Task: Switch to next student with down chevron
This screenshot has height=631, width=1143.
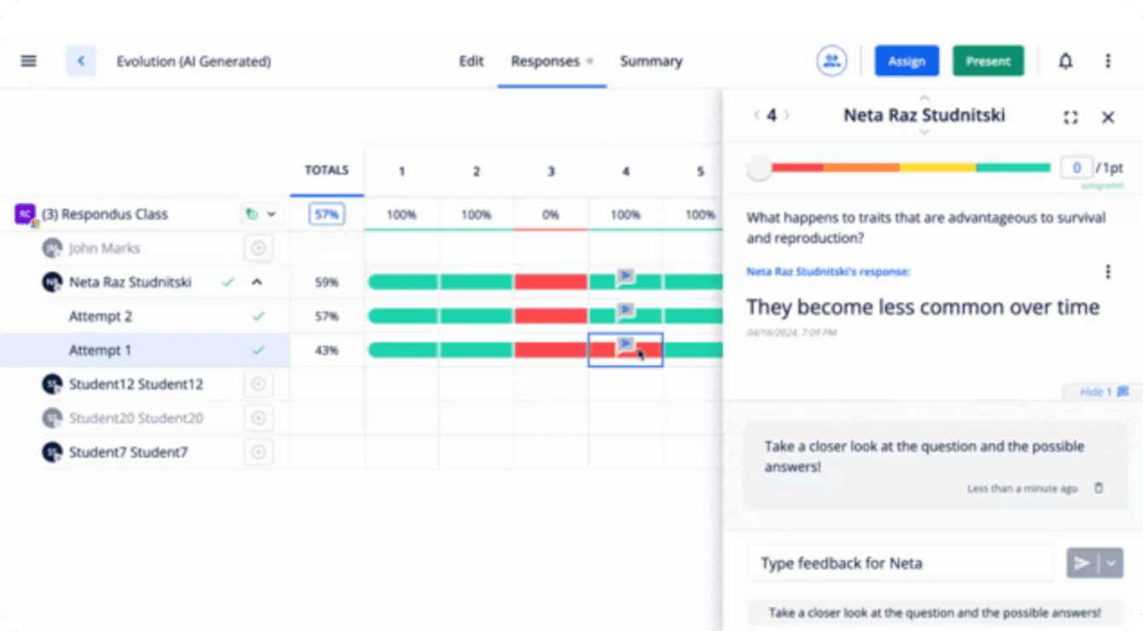Action: (x=925, y=133)
